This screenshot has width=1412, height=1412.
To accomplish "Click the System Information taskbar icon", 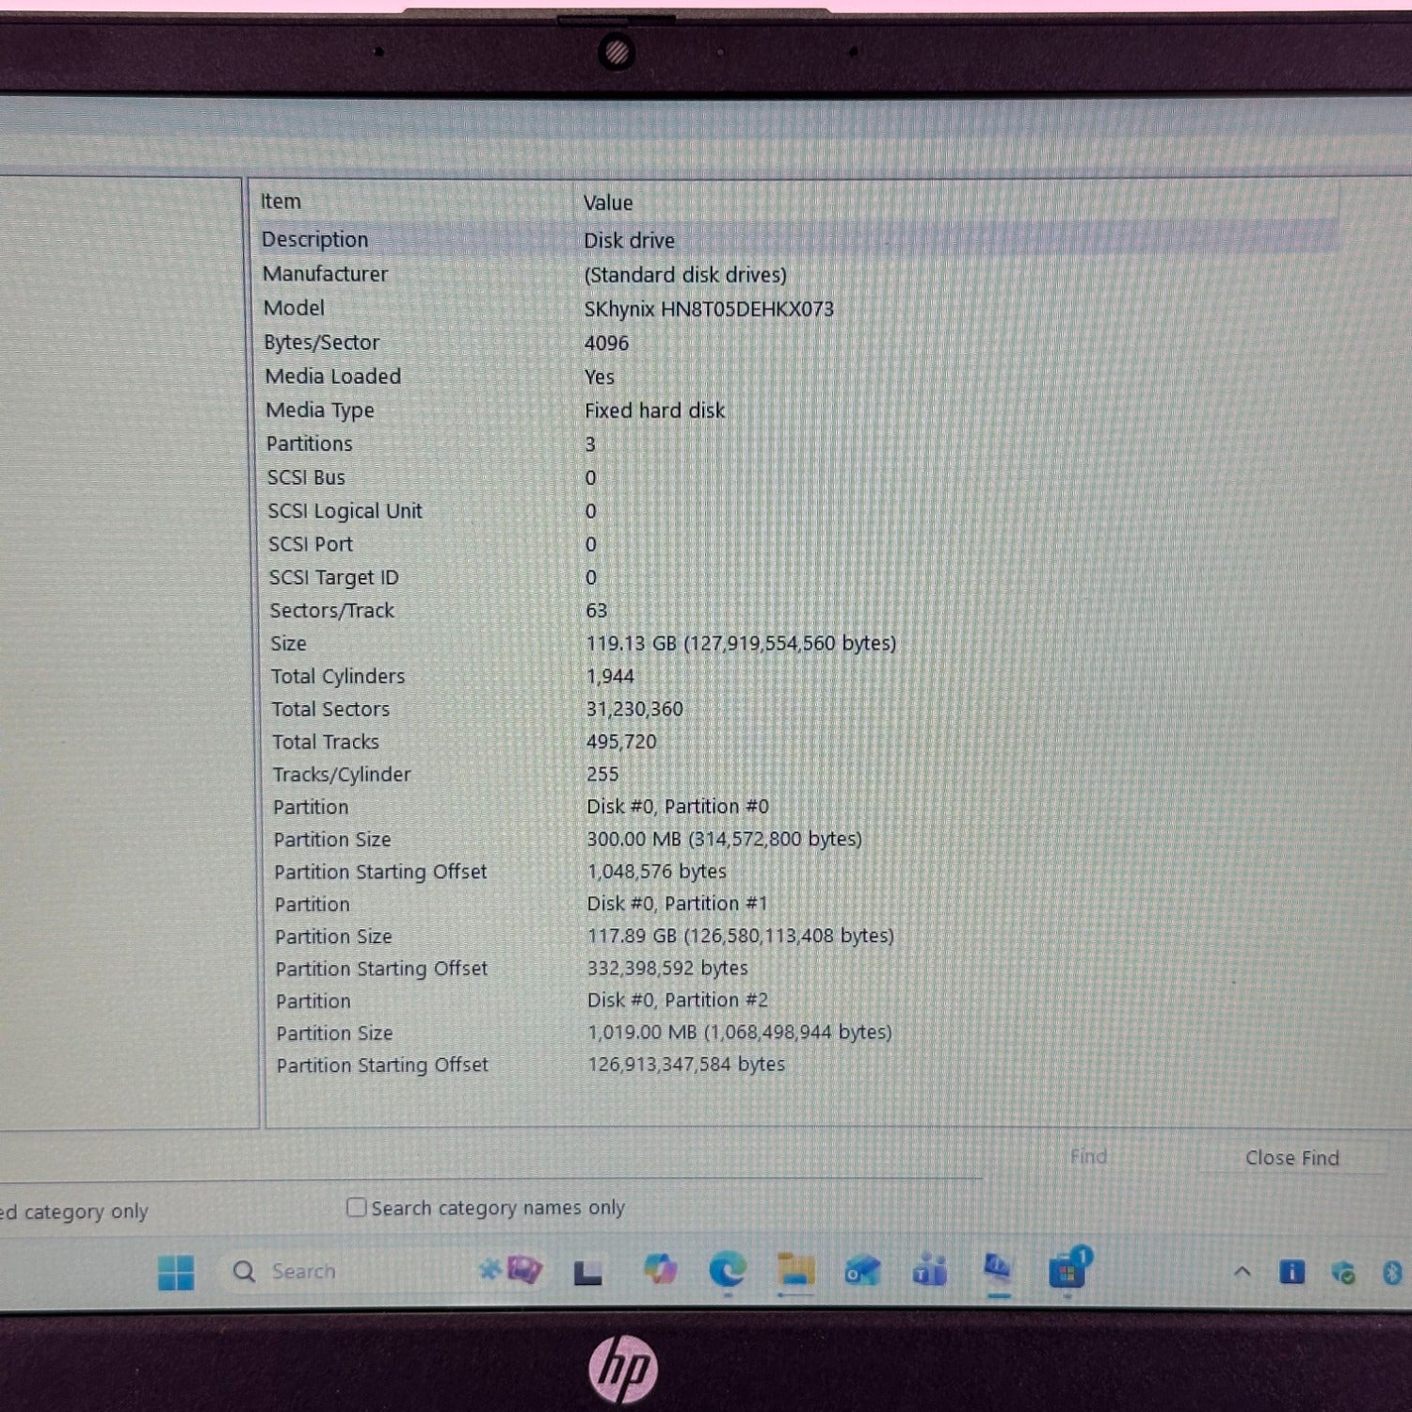I will (x=998, y=1271).
